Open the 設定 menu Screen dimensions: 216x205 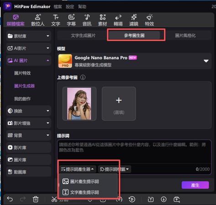(70, 7)
